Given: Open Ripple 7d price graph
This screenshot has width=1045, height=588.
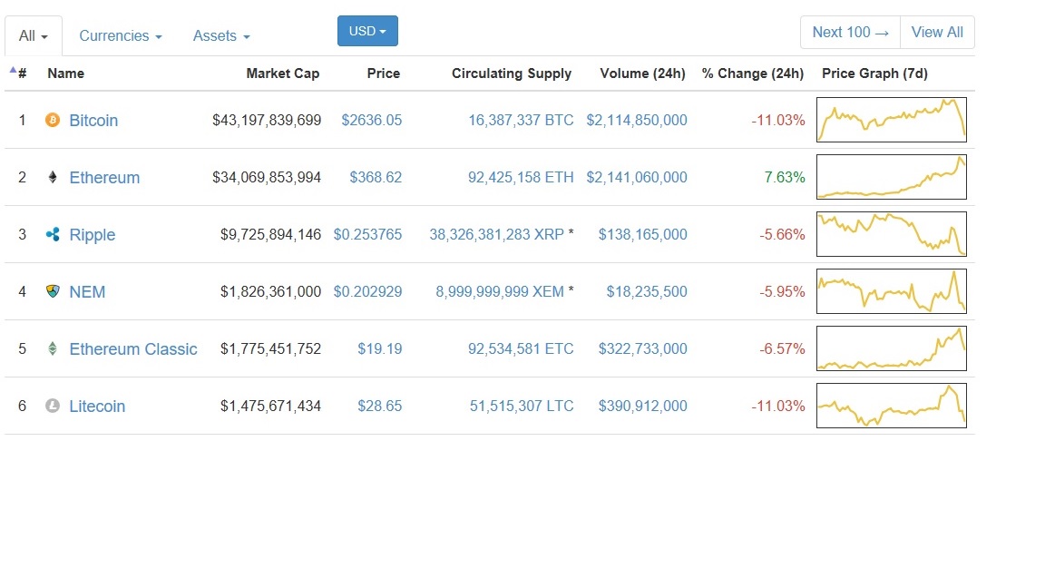Looking at the screenshot, I should tap(892, 234).
